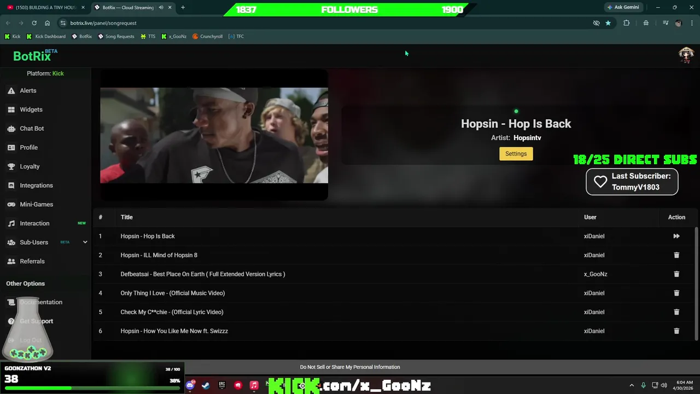The height and width of the screenshot is (394, 700).
Task: Delete Only Thing I Love from queue
Action: pyautogui.click(x=676, y=293)
